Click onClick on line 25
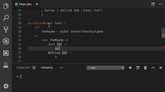165x92 pixels. pos(66,10)
